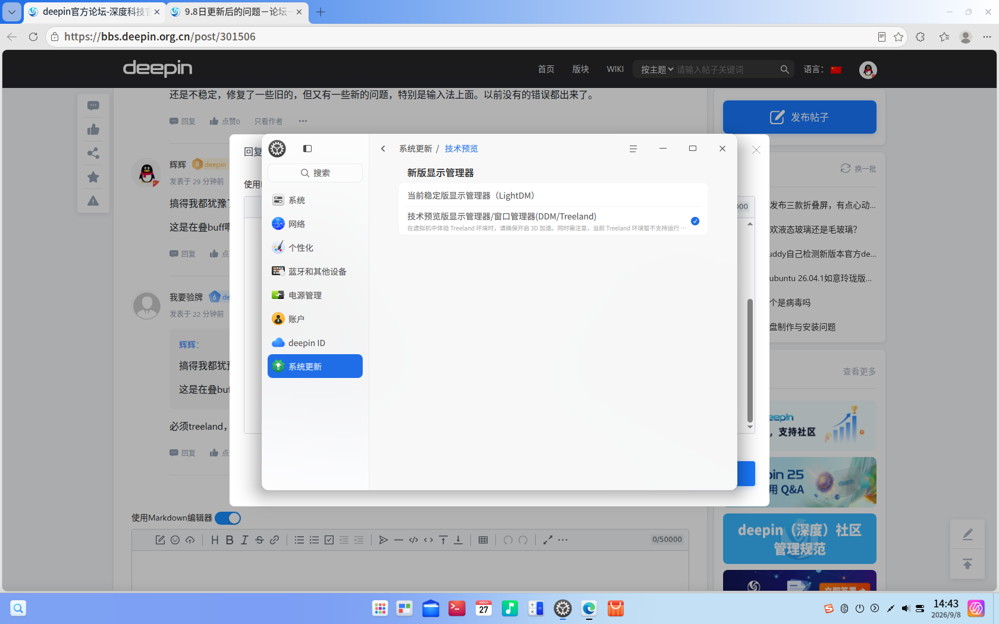Select 蓝牙和其他设备 in sidebar
Screen dimensions: 999x624
[315, 272]
